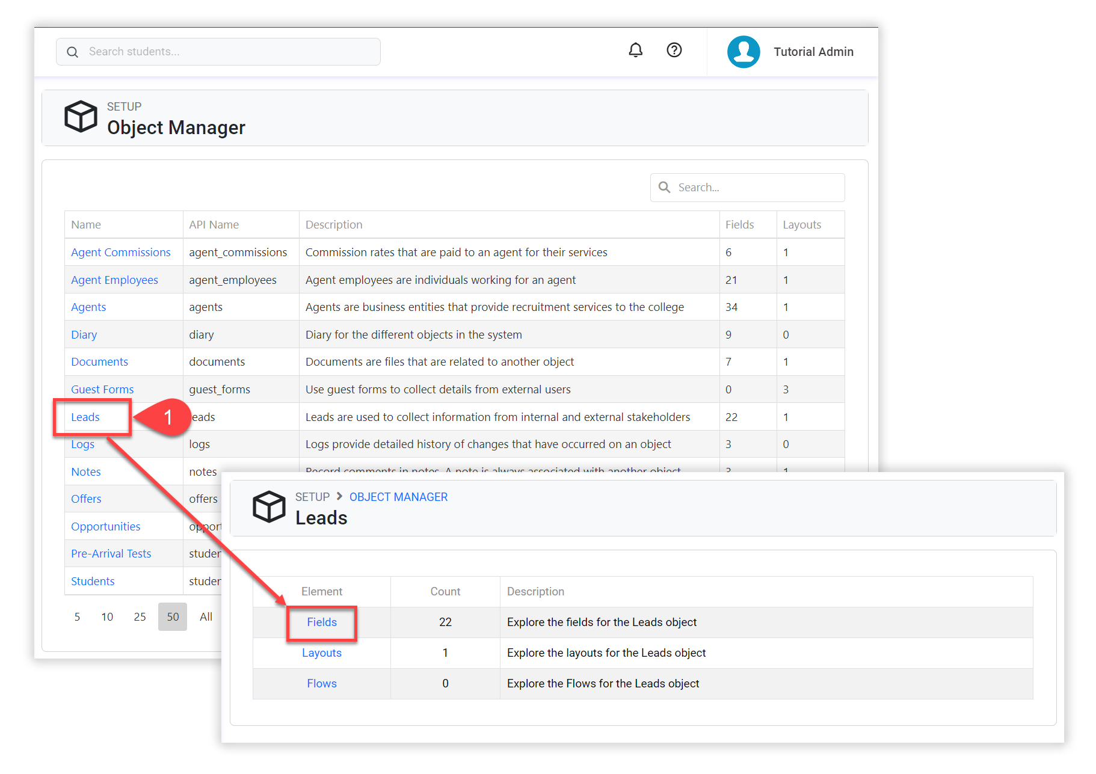Open the Agent Commissions object
The image size is (1096, 774).
coord(121,253)
